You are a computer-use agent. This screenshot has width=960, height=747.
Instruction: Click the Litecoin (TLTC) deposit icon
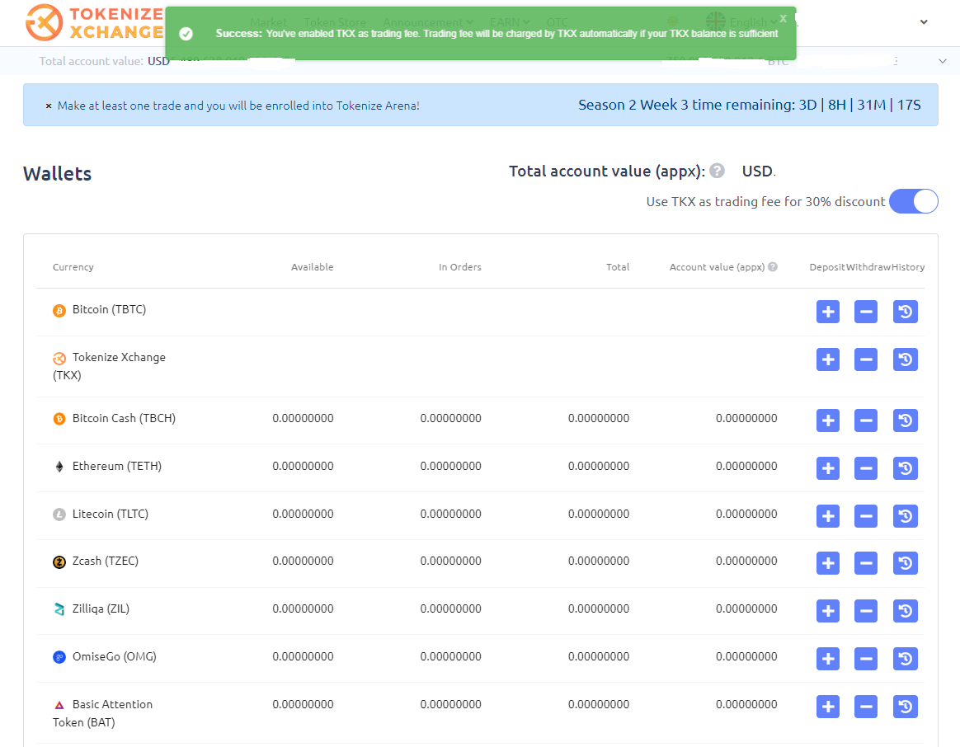point(828,516)
